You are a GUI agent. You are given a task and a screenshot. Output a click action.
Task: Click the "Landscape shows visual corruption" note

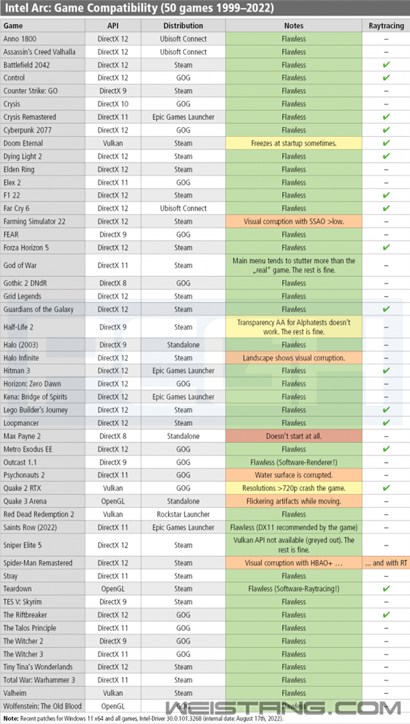(x=294, y=358)
